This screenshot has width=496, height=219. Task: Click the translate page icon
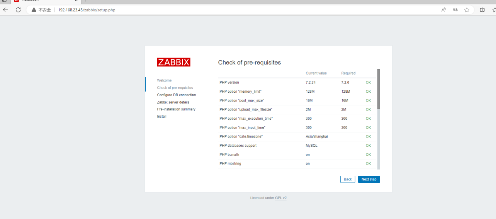point(455,10)
